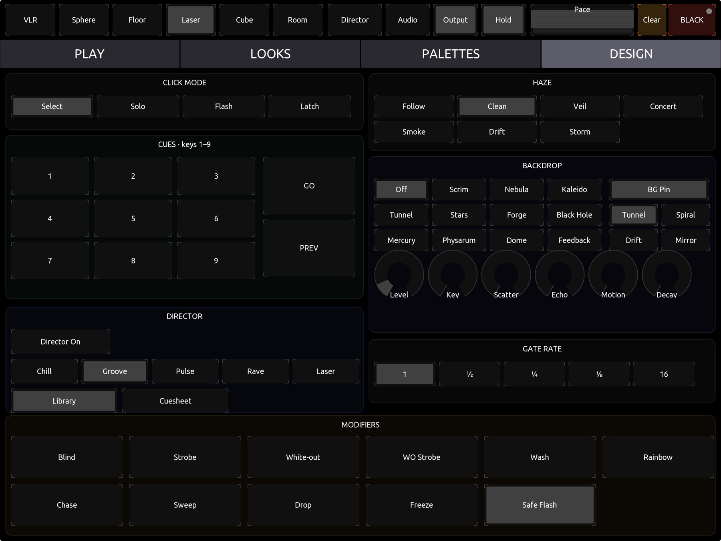
Task: Enable Director On
Action: [x=60, y=341]
